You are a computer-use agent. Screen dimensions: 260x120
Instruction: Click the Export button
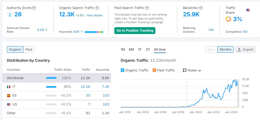246,50
